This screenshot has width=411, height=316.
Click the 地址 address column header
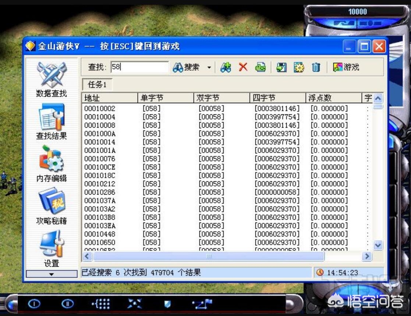110,98
